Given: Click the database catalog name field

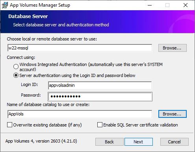Looking at the screenshot, I should [80, 114].
